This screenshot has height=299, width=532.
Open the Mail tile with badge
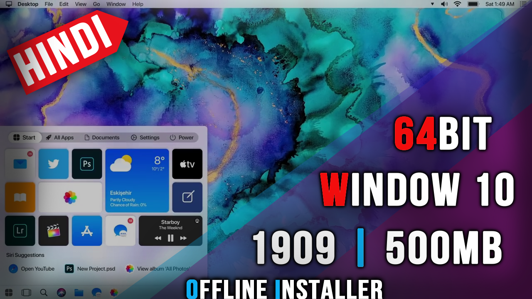click(x=20, y=164)
